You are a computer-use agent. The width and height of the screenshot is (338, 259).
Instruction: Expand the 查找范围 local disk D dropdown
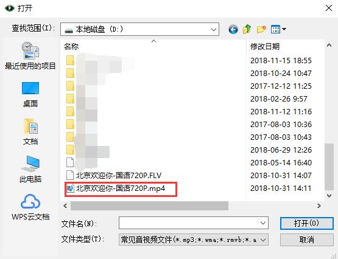pos(139,29)
